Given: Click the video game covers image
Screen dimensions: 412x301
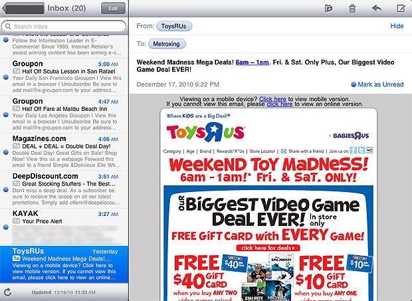Looking at the screenshot, I should click(268, 277).
